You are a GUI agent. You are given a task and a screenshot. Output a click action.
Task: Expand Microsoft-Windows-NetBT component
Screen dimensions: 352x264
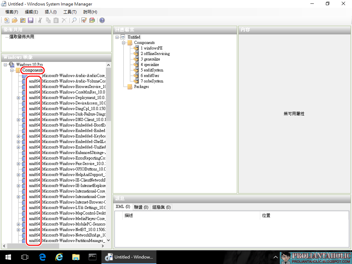coord(18,230)
